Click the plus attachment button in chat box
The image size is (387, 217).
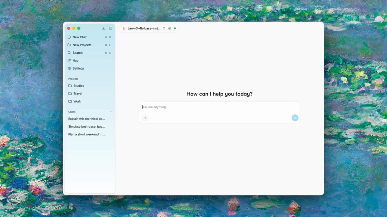coord(145,118)
